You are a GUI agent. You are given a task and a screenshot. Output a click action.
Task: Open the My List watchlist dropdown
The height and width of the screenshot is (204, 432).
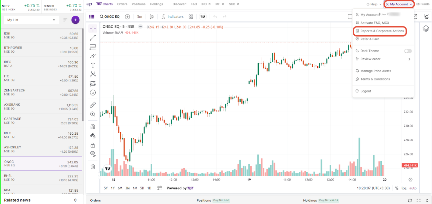pyautogui.click(x=31, y=20)
